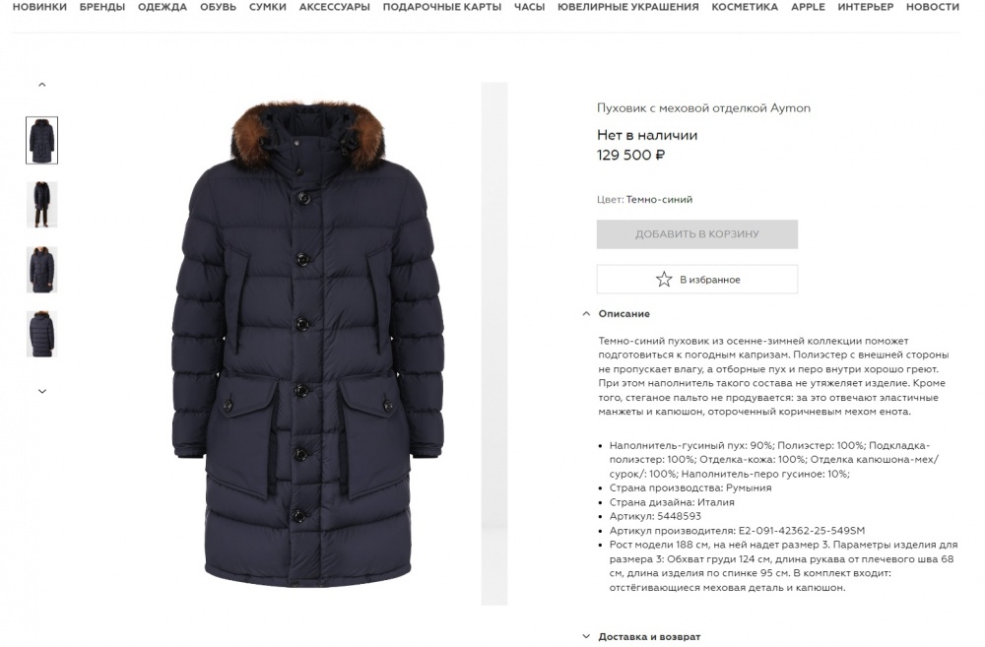Image resolution: width=985 pixels, height=647 pixels.
Task: Select the СУМКИ menu item
Action: tap(268, 7)
